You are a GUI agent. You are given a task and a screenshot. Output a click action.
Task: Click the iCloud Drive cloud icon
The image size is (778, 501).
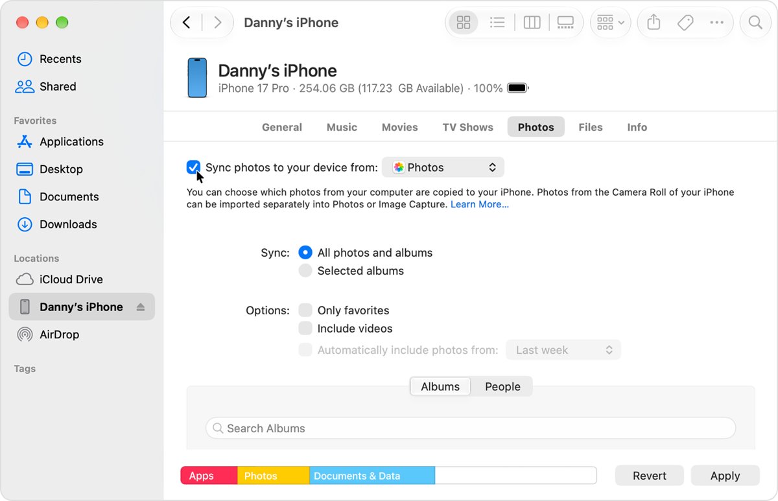tap(25, 279)
